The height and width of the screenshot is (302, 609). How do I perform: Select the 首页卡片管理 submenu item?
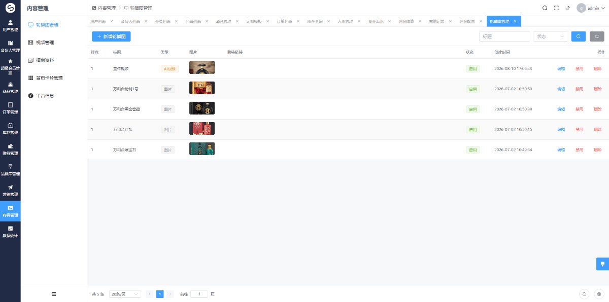pos(54,78)
